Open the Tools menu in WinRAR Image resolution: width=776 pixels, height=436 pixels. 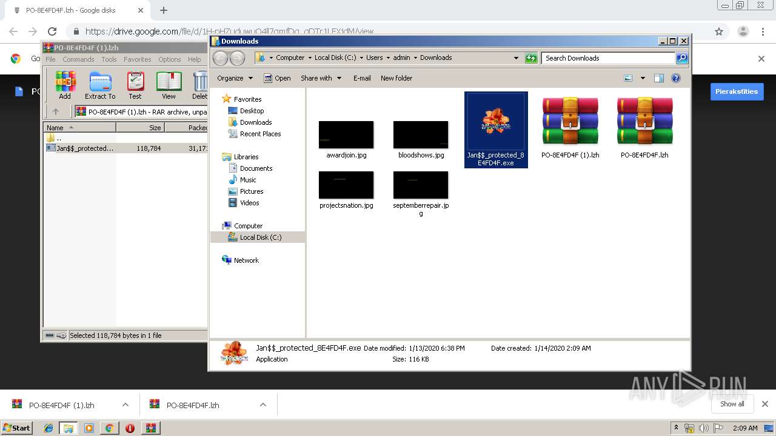[x=109, y=59]
